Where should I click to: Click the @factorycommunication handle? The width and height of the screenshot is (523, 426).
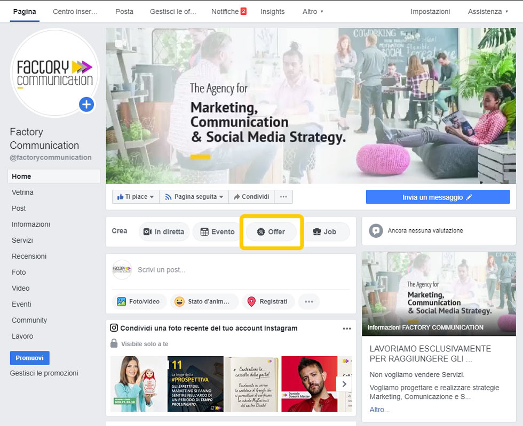[50, 157]
